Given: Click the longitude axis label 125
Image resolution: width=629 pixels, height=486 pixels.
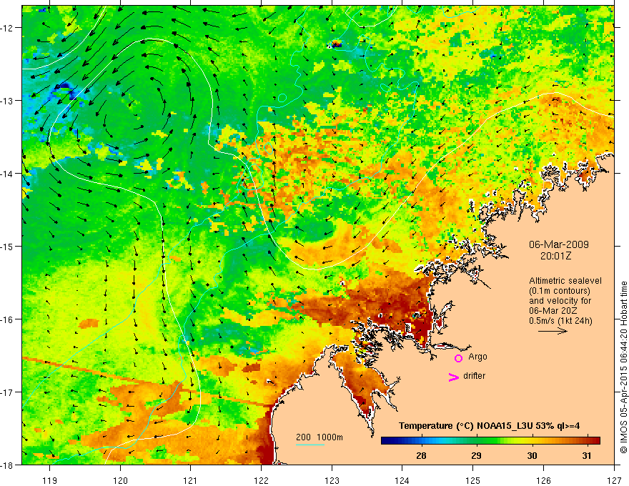Looking at the screenshot, I should point(473,480).
